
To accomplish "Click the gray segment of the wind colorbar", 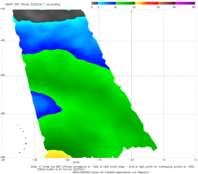I will click(x=94, y=3).
